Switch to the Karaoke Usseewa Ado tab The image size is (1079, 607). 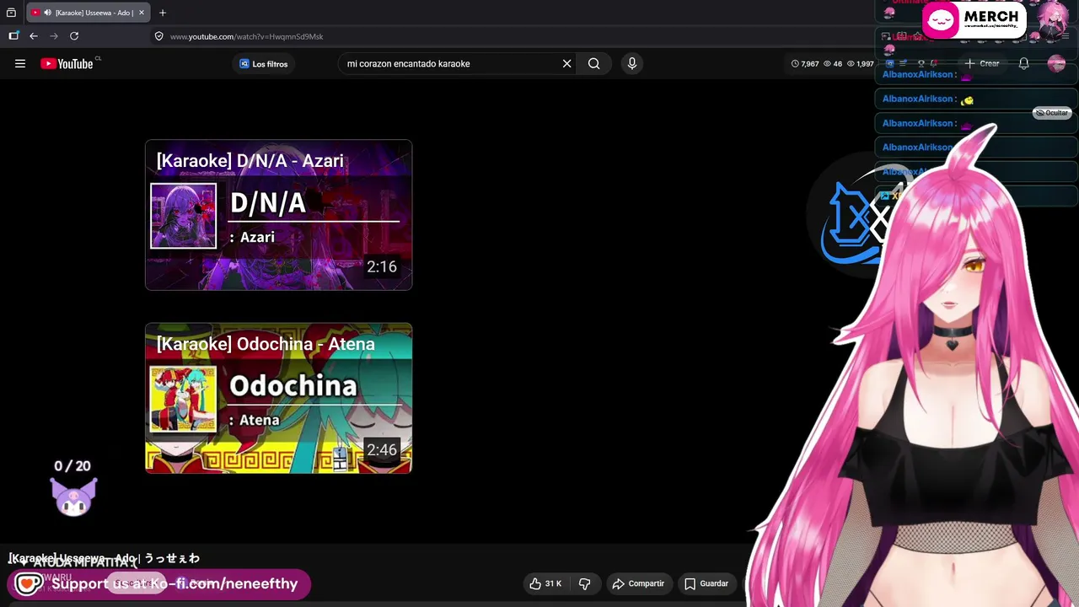tap(88, 13)
